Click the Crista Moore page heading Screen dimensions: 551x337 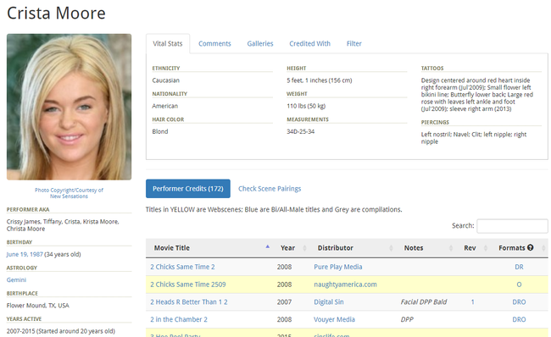click(56, 14)
